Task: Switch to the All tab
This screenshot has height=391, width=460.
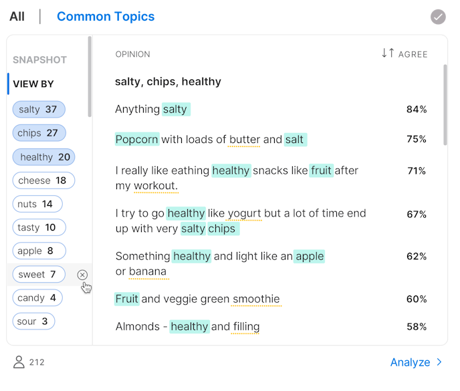Action: pos(17,17)
